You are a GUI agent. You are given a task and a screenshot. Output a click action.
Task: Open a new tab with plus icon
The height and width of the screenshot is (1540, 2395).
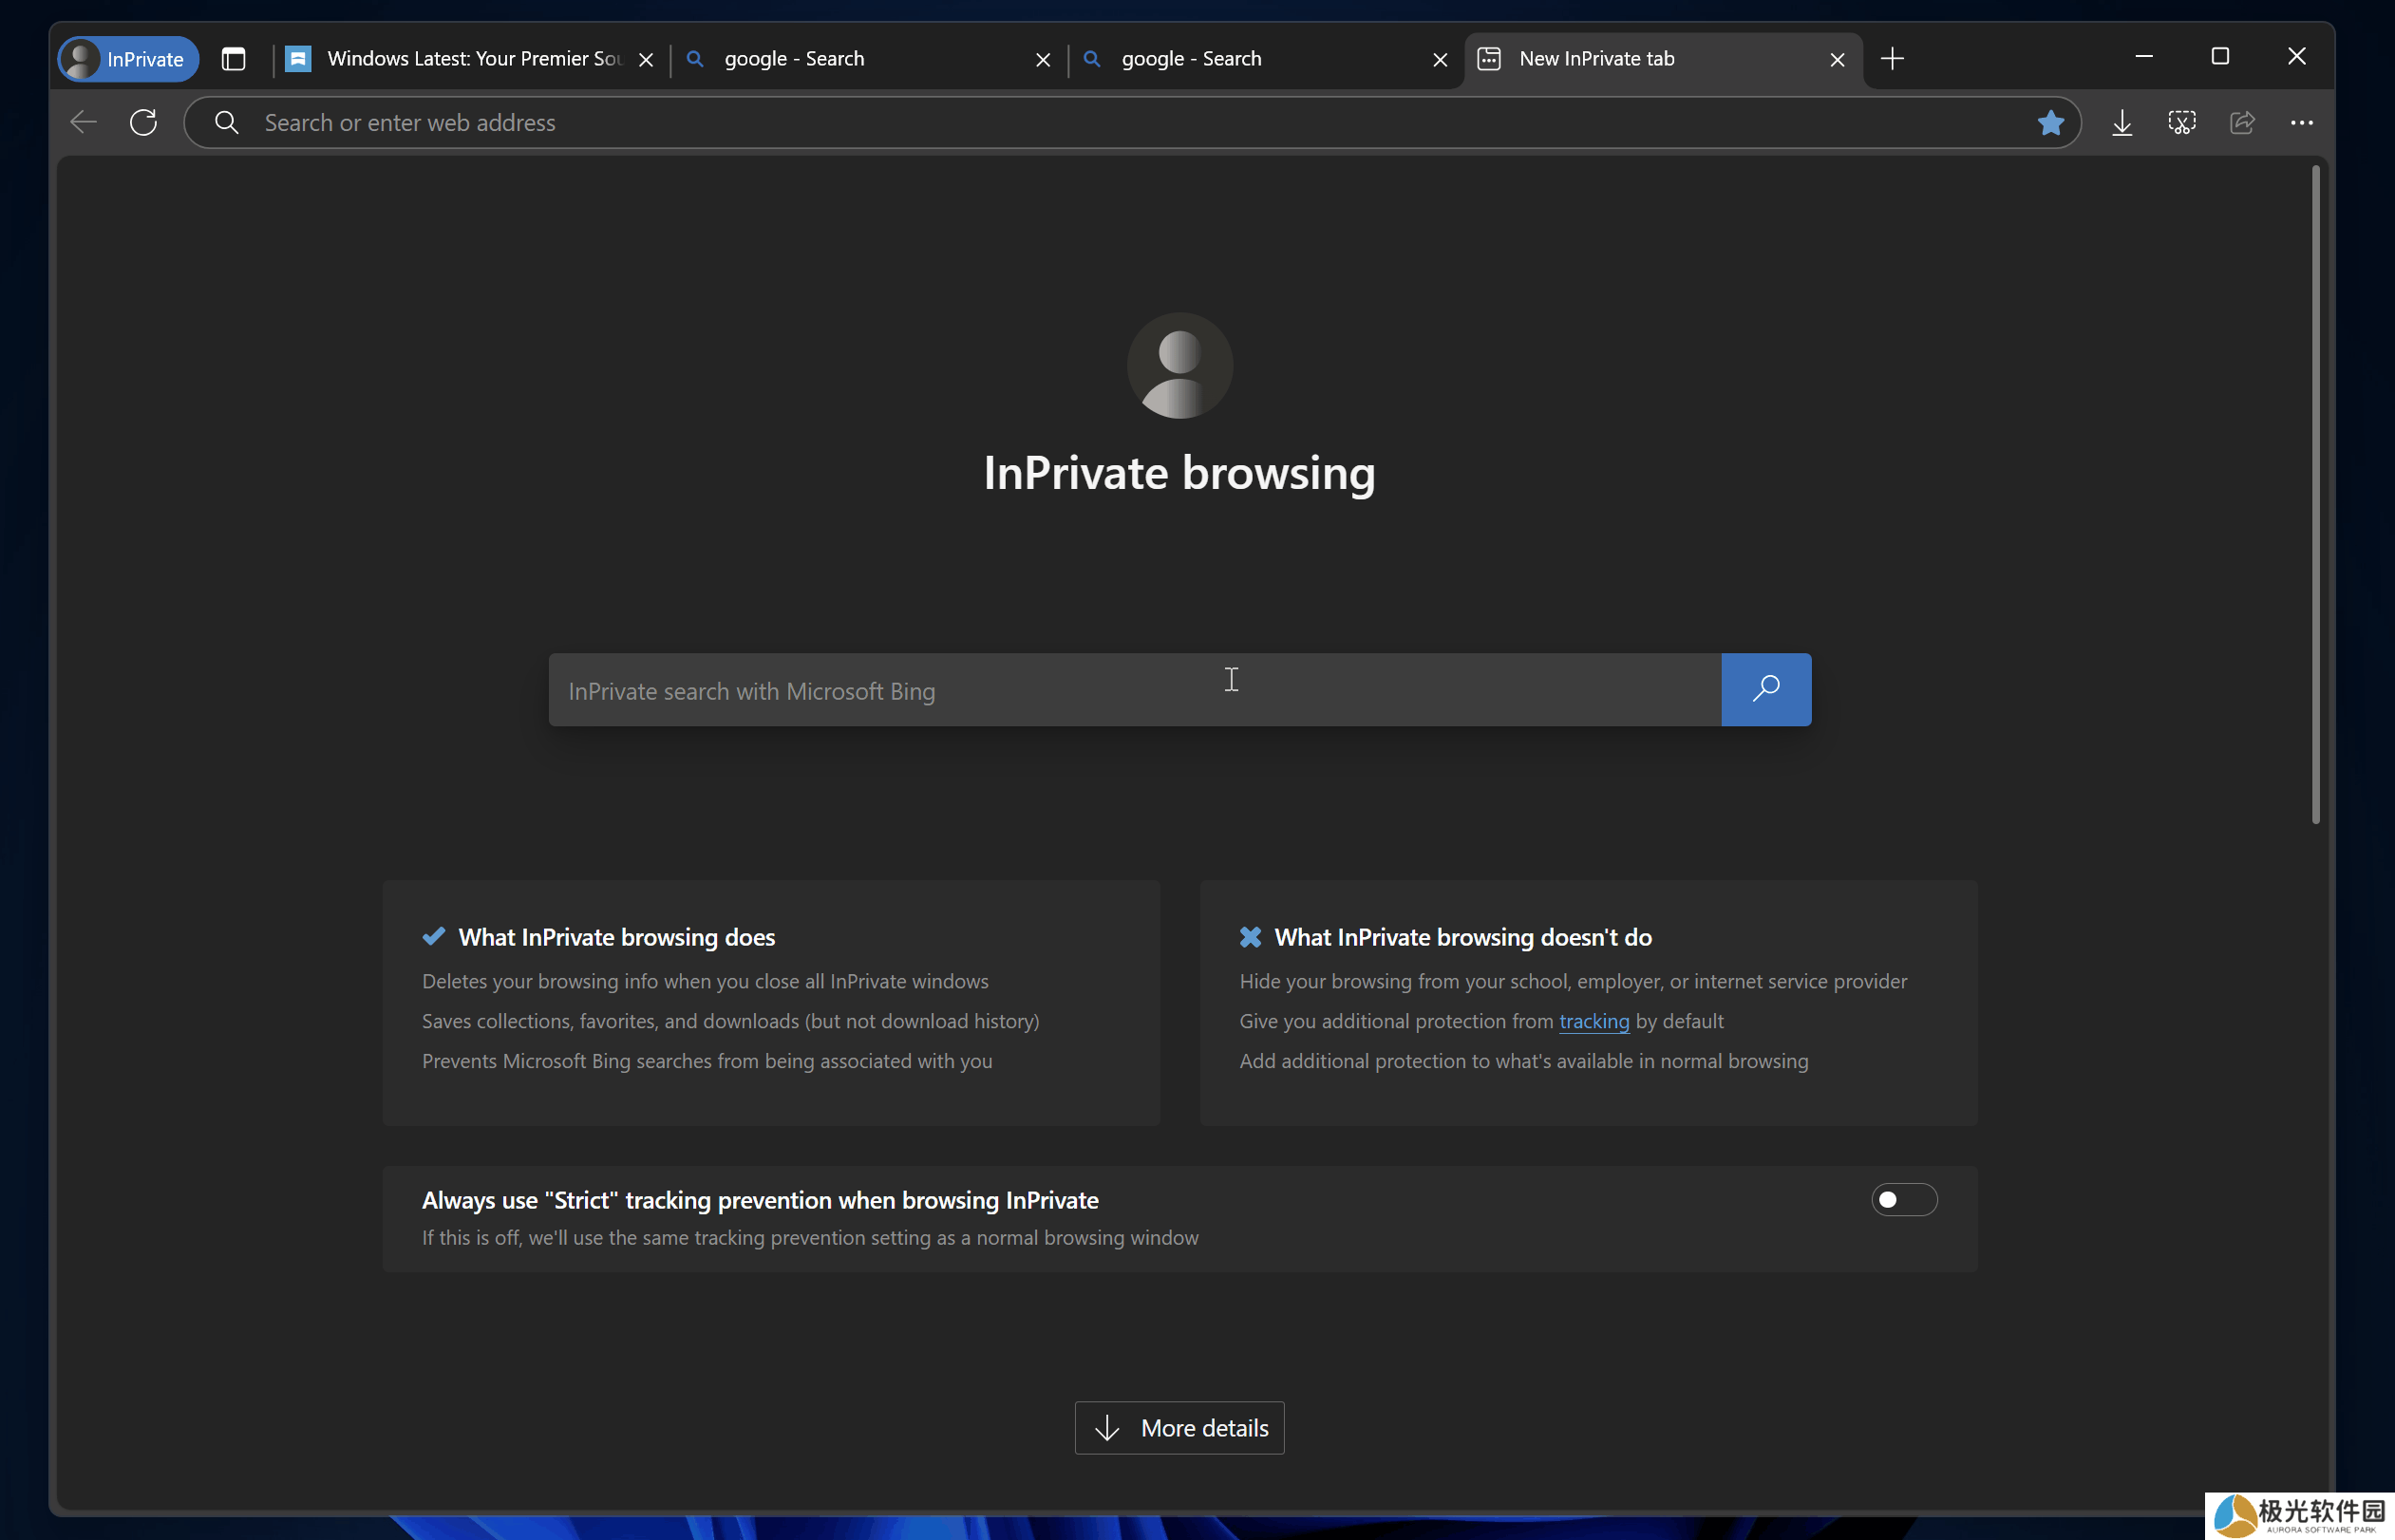[x=1892, y=59]
